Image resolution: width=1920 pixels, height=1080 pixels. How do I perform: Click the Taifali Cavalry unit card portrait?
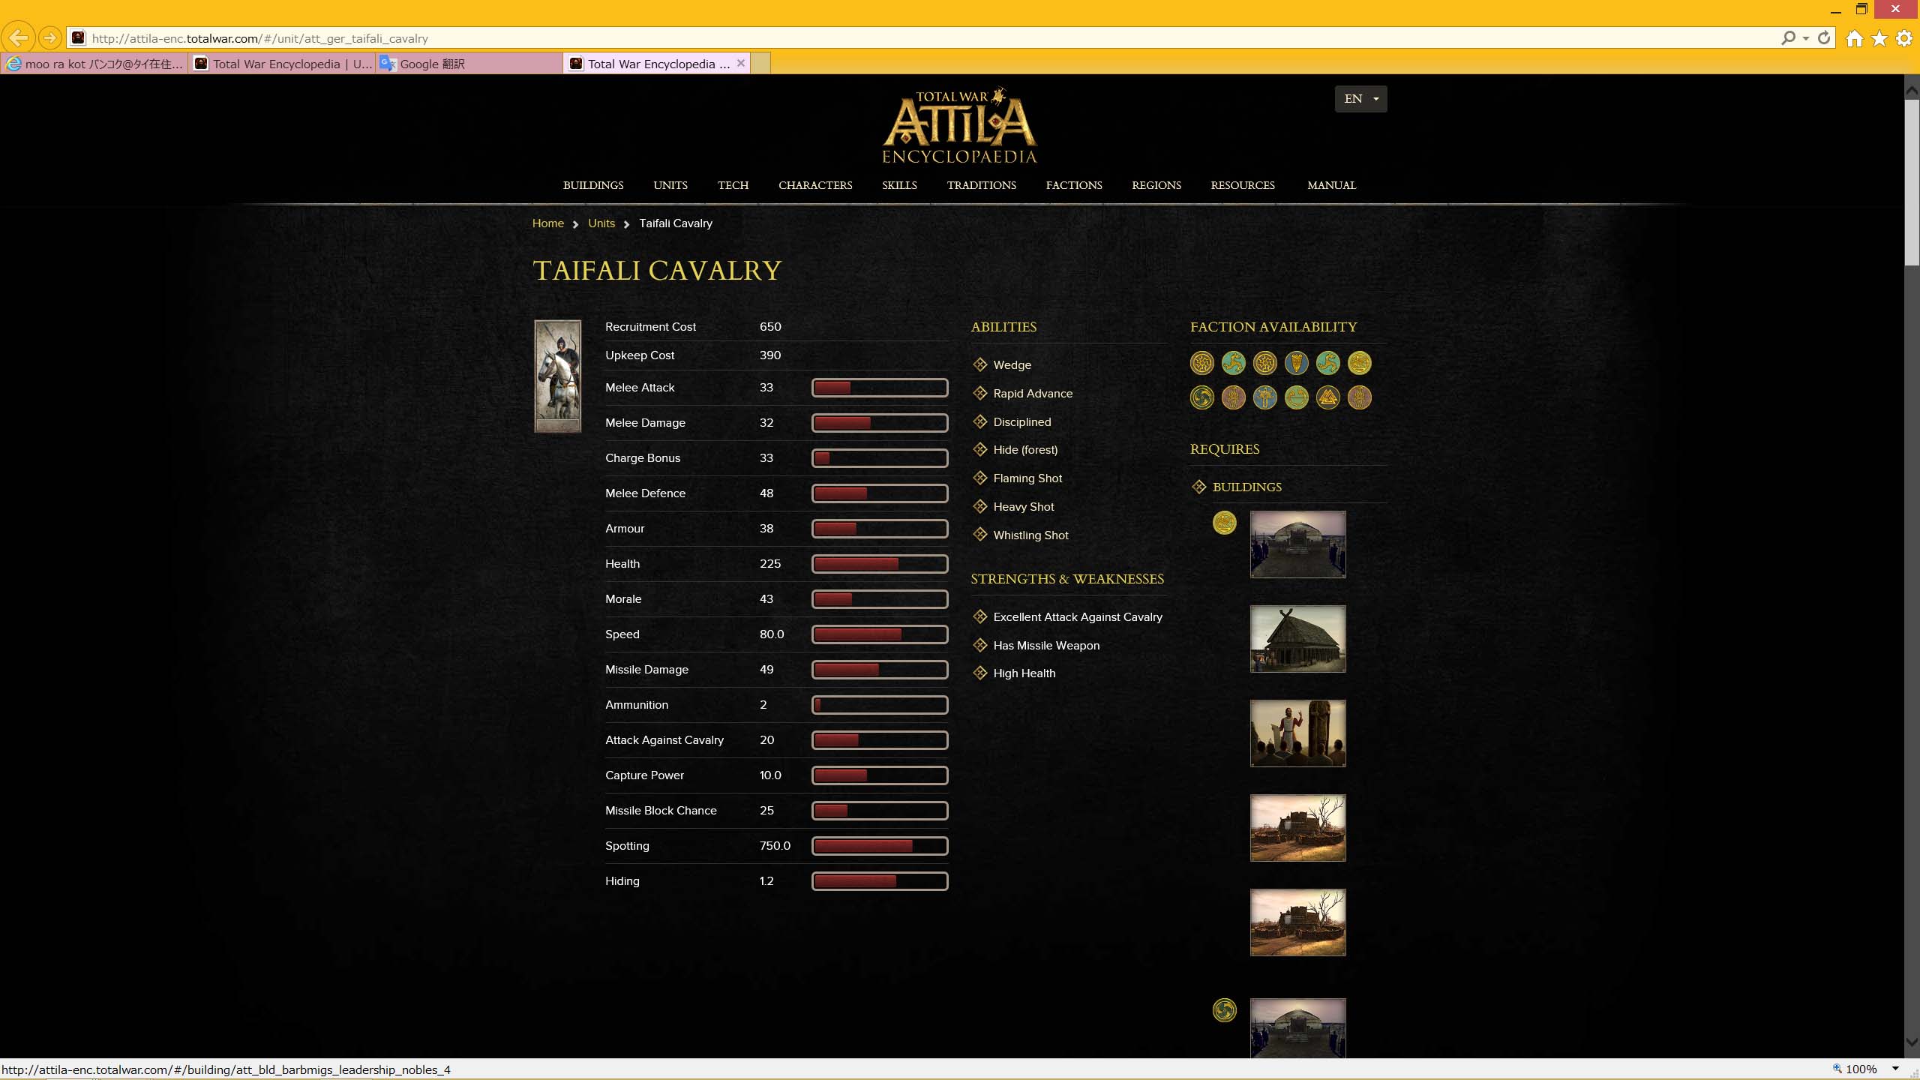pyautogui.click(x=557, y=376)
